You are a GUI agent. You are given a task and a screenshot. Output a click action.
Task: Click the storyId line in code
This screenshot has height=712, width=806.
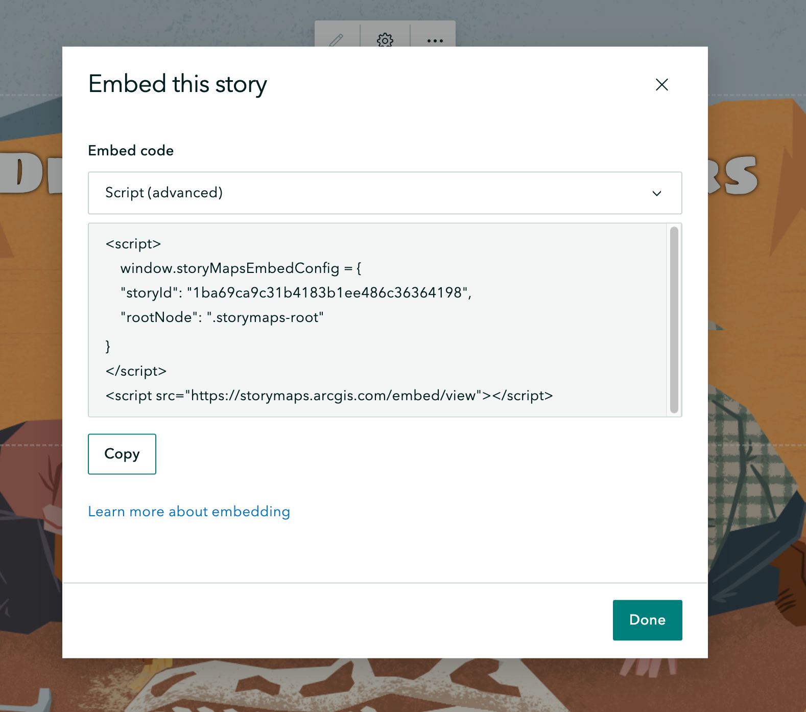tap(296, 293)
